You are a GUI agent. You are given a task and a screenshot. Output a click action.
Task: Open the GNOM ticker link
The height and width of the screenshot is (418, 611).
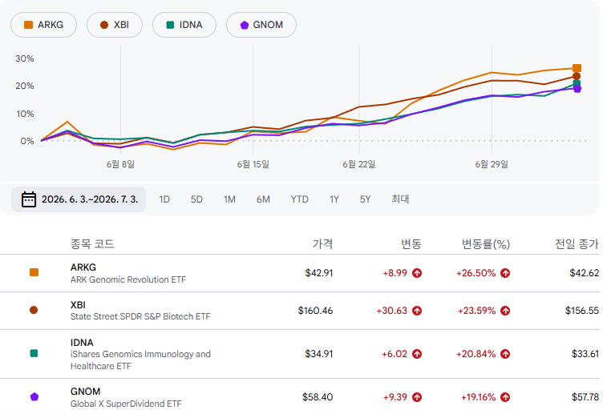85,391
